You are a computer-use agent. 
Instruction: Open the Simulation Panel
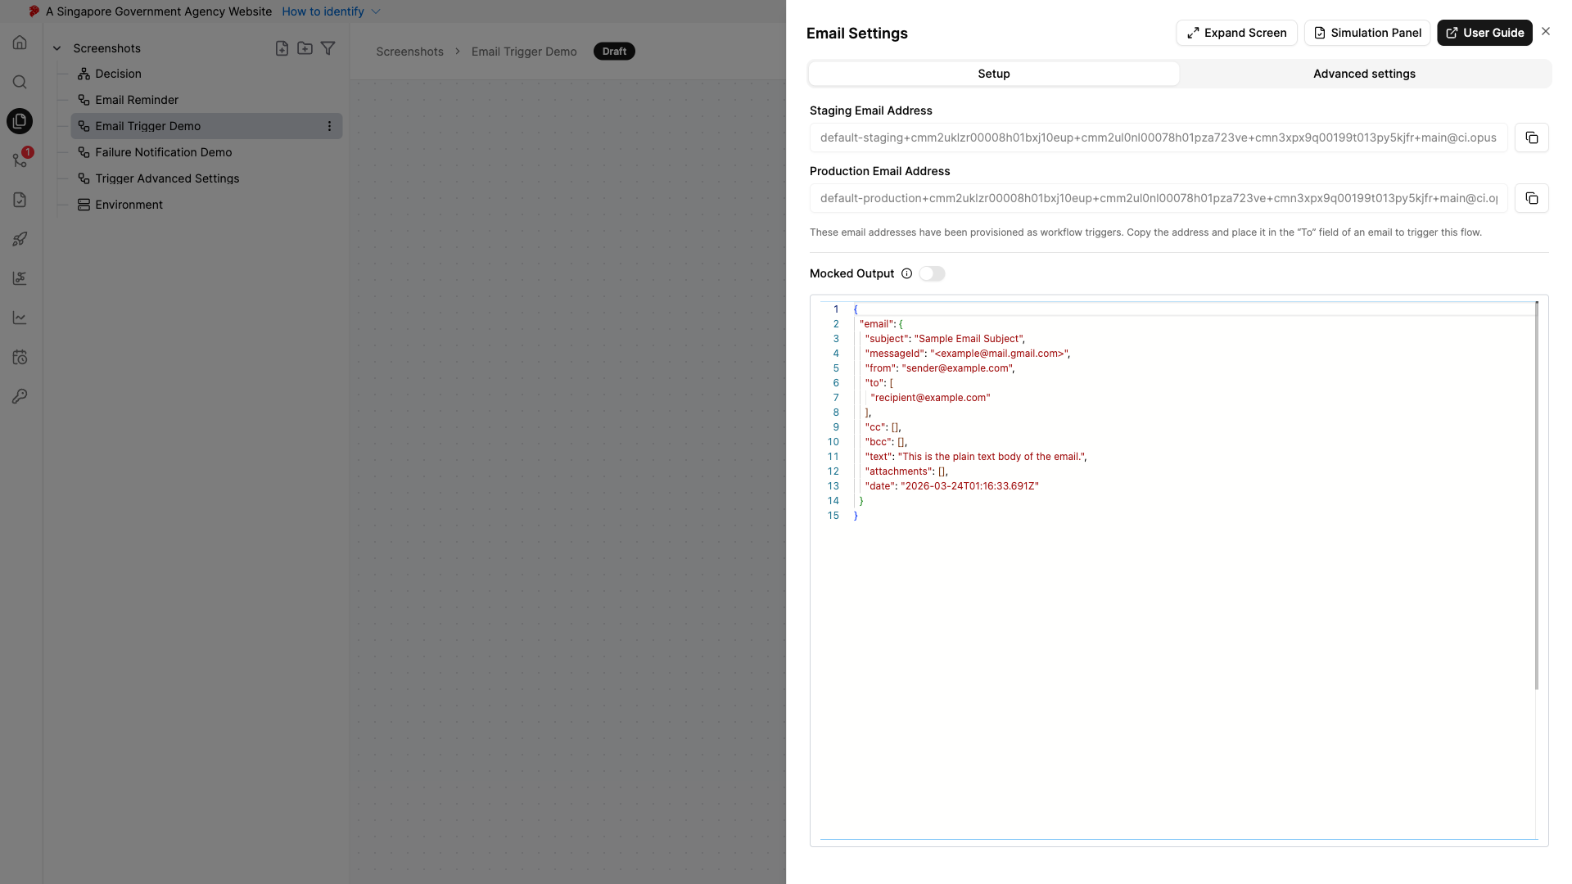click(x=1367, y=33)
